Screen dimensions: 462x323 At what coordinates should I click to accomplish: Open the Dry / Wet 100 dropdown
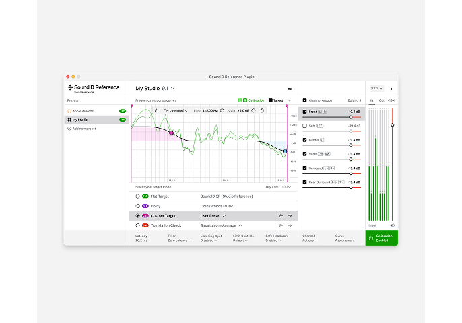[x=278, y=187]
